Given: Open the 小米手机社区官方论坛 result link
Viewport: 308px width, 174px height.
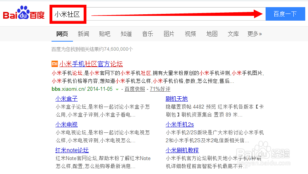Looking at the screenshot, I should pos(91,64).
